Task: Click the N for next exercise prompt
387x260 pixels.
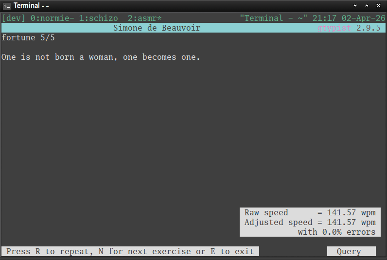Action: point(144,251)
